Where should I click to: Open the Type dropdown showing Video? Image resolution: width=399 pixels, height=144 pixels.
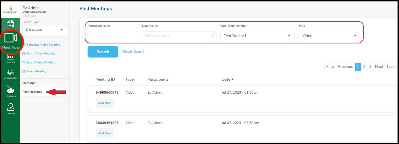329,36
